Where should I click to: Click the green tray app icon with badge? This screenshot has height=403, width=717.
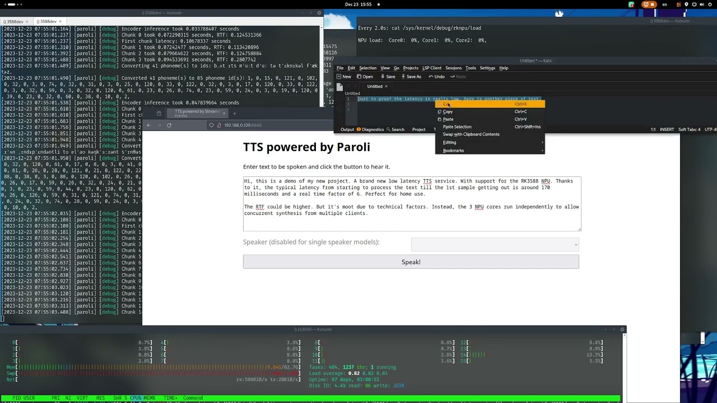point(631,4)
